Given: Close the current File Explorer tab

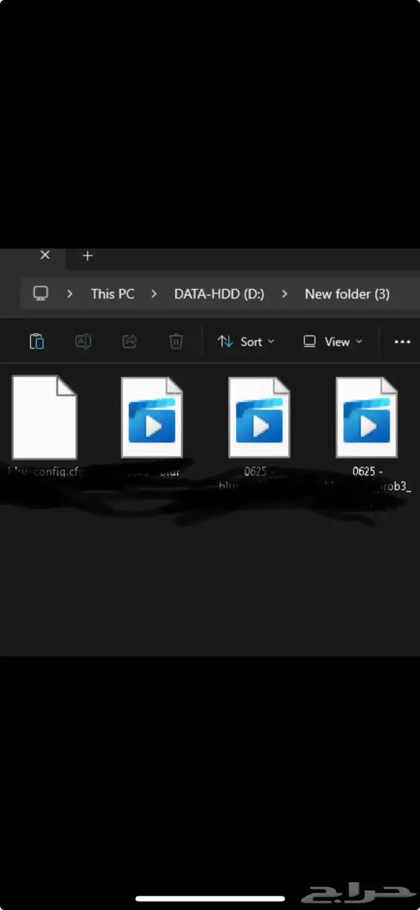Looking at the screenshot, I should (45, 255).
